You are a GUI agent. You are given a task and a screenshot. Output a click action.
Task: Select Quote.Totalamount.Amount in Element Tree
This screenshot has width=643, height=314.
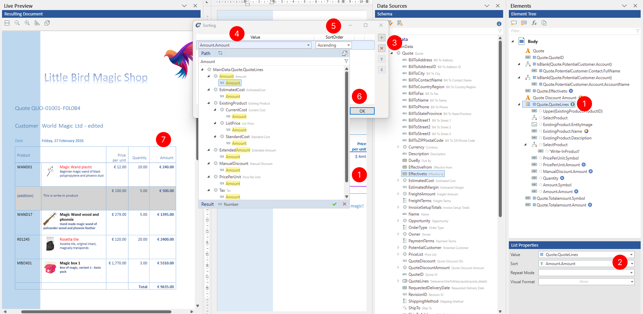point(561,205)
